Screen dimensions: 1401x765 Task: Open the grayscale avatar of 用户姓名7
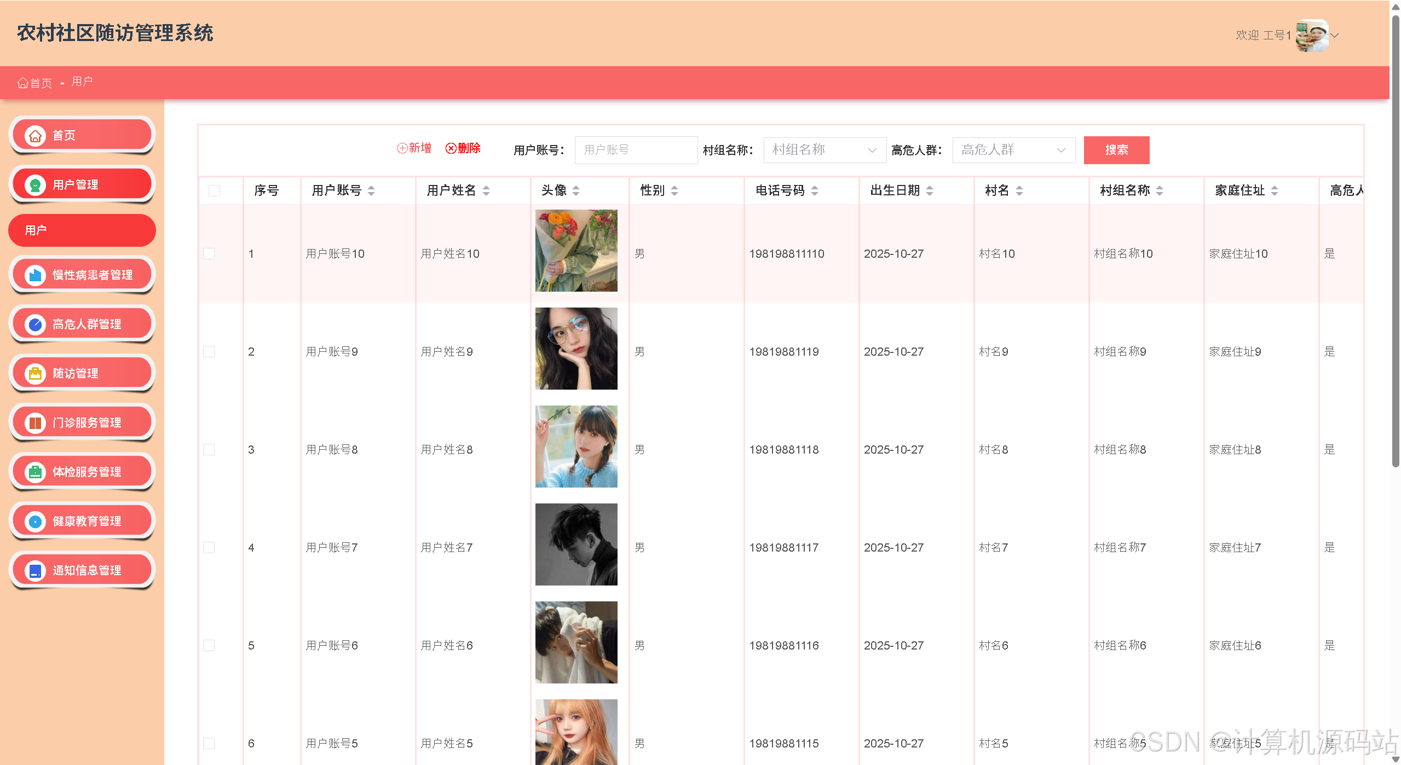[x=576, y=544]
